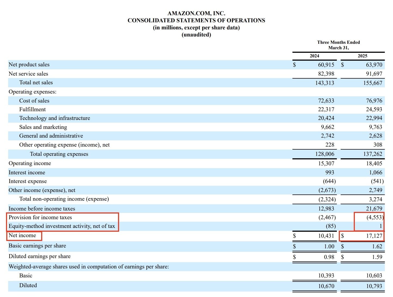Select the value 24,593
Viewport: 393px width, 297px height.
click(x=374, y=109)
